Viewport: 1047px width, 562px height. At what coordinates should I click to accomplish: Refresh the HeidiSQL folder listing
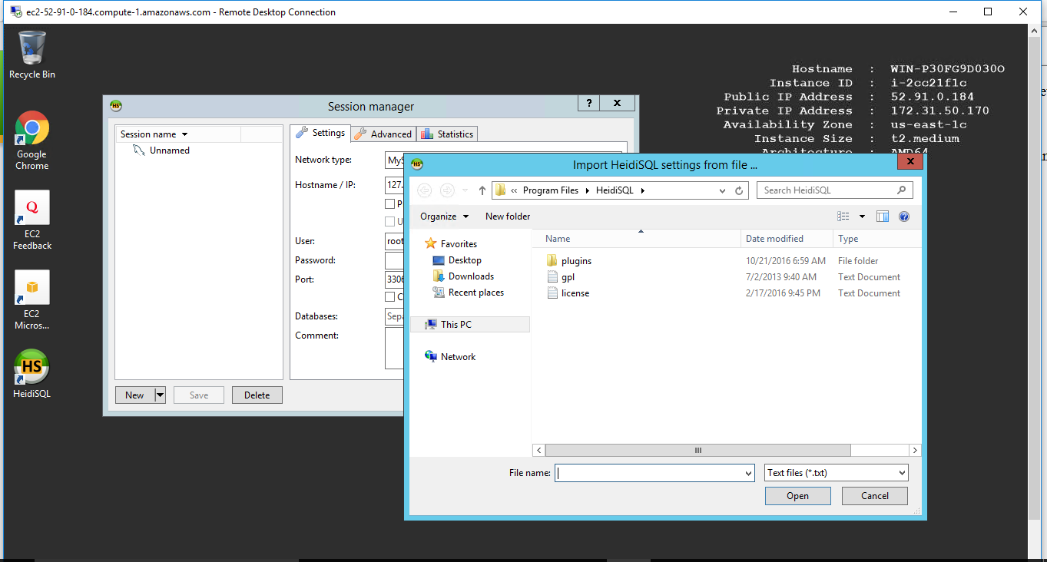coord(739,190)
